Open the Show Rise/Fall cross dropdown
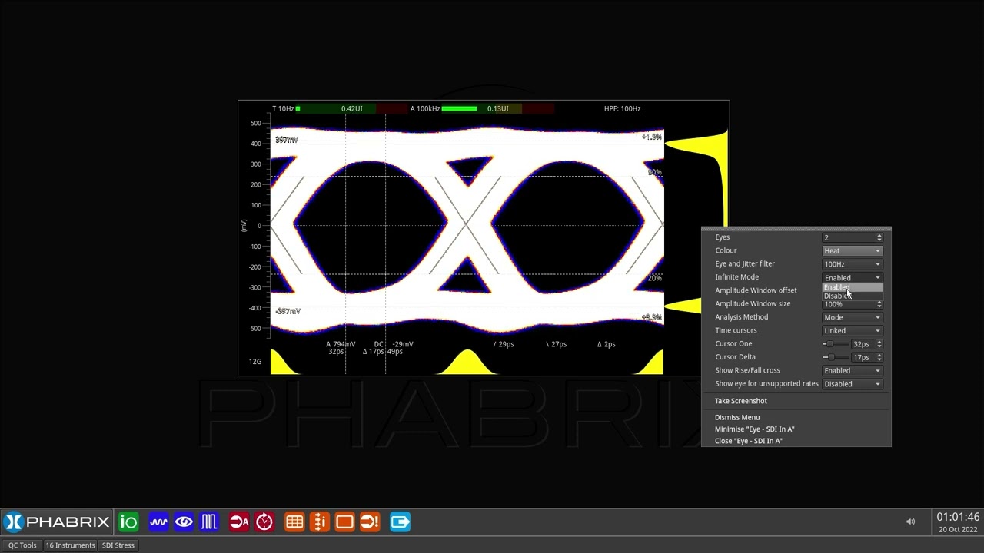 coord(852,370)
